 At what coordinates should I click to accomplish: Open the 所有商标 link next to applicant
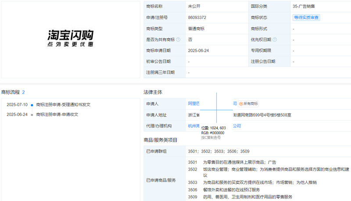click(248, 104)
